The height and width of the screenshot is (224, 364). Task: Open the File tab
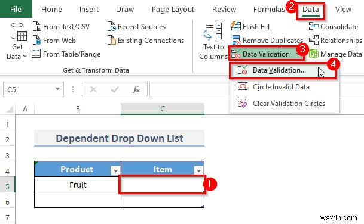point(16,9)
